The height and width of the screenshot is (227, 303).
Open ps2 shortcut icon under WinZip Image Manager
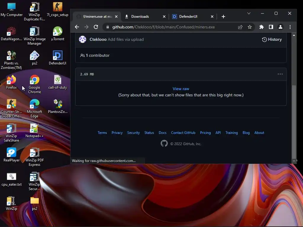coord(34,58)
